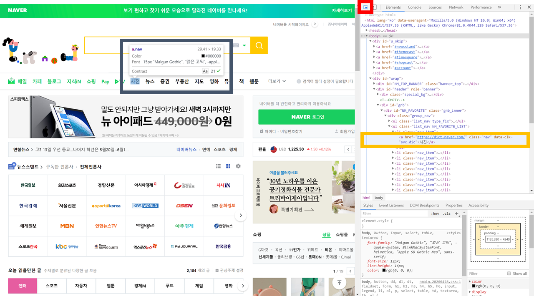The width and height of the screenshot is (534, 296).
Task: Switch Newsstand to list view icon
Action: (x=218, y=166)
